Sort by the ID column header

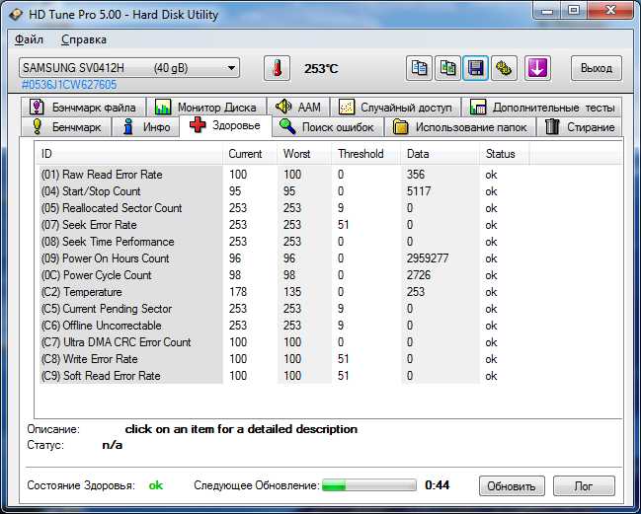click(128, 154)
